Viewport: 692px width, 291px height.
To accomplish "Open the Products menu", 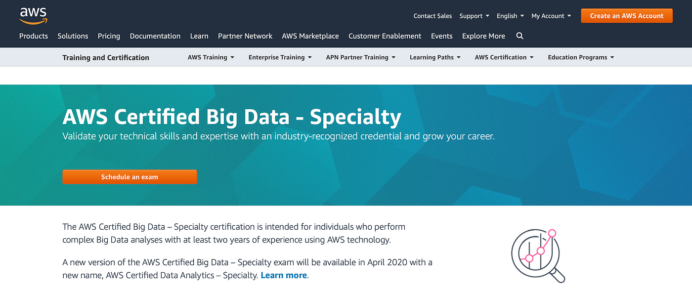I will pos(34,36).
